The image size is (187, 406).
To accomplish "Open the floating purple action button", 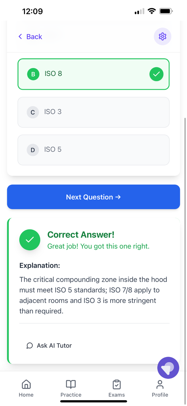I will point(168,368).
